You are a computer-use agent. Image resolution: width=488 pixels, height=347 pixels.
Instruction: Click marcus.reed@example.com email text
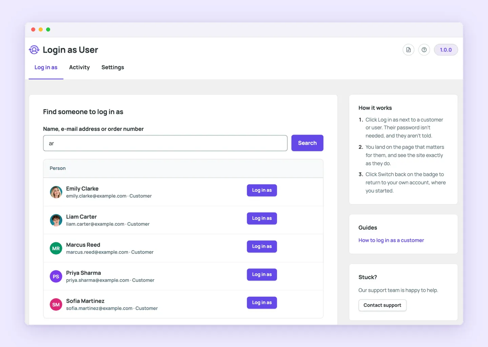tap(97, 252)
